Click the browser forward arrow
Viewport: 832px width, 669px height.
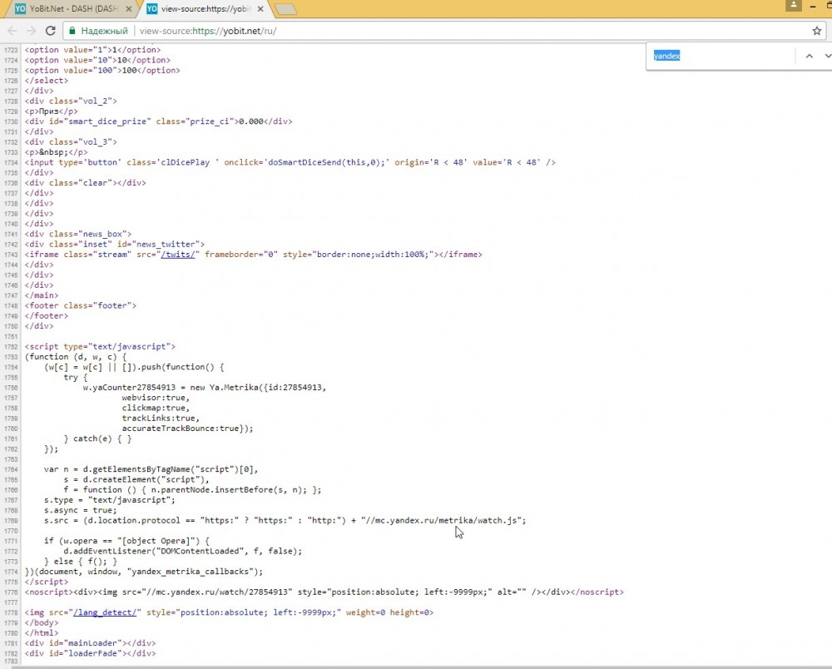31,31
